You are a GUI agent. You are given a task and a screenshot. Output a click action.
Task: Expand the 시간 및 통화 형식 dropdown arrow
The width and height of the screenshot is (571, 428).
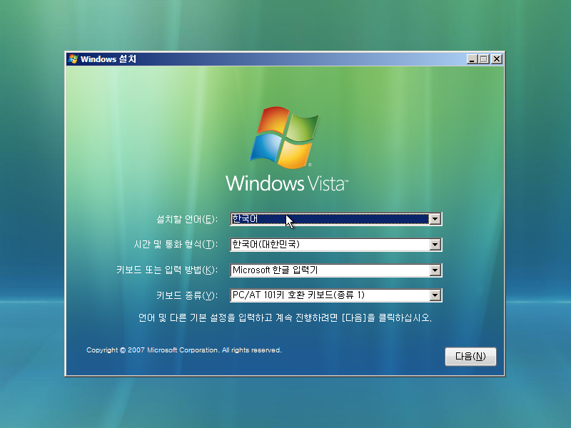tap(435, 245)
